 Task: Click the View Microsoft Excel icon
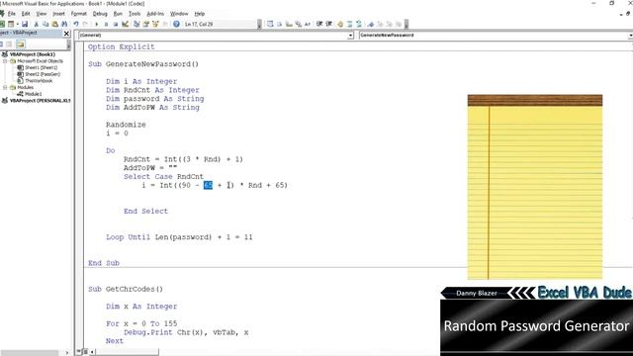click(x=2, y=24)
